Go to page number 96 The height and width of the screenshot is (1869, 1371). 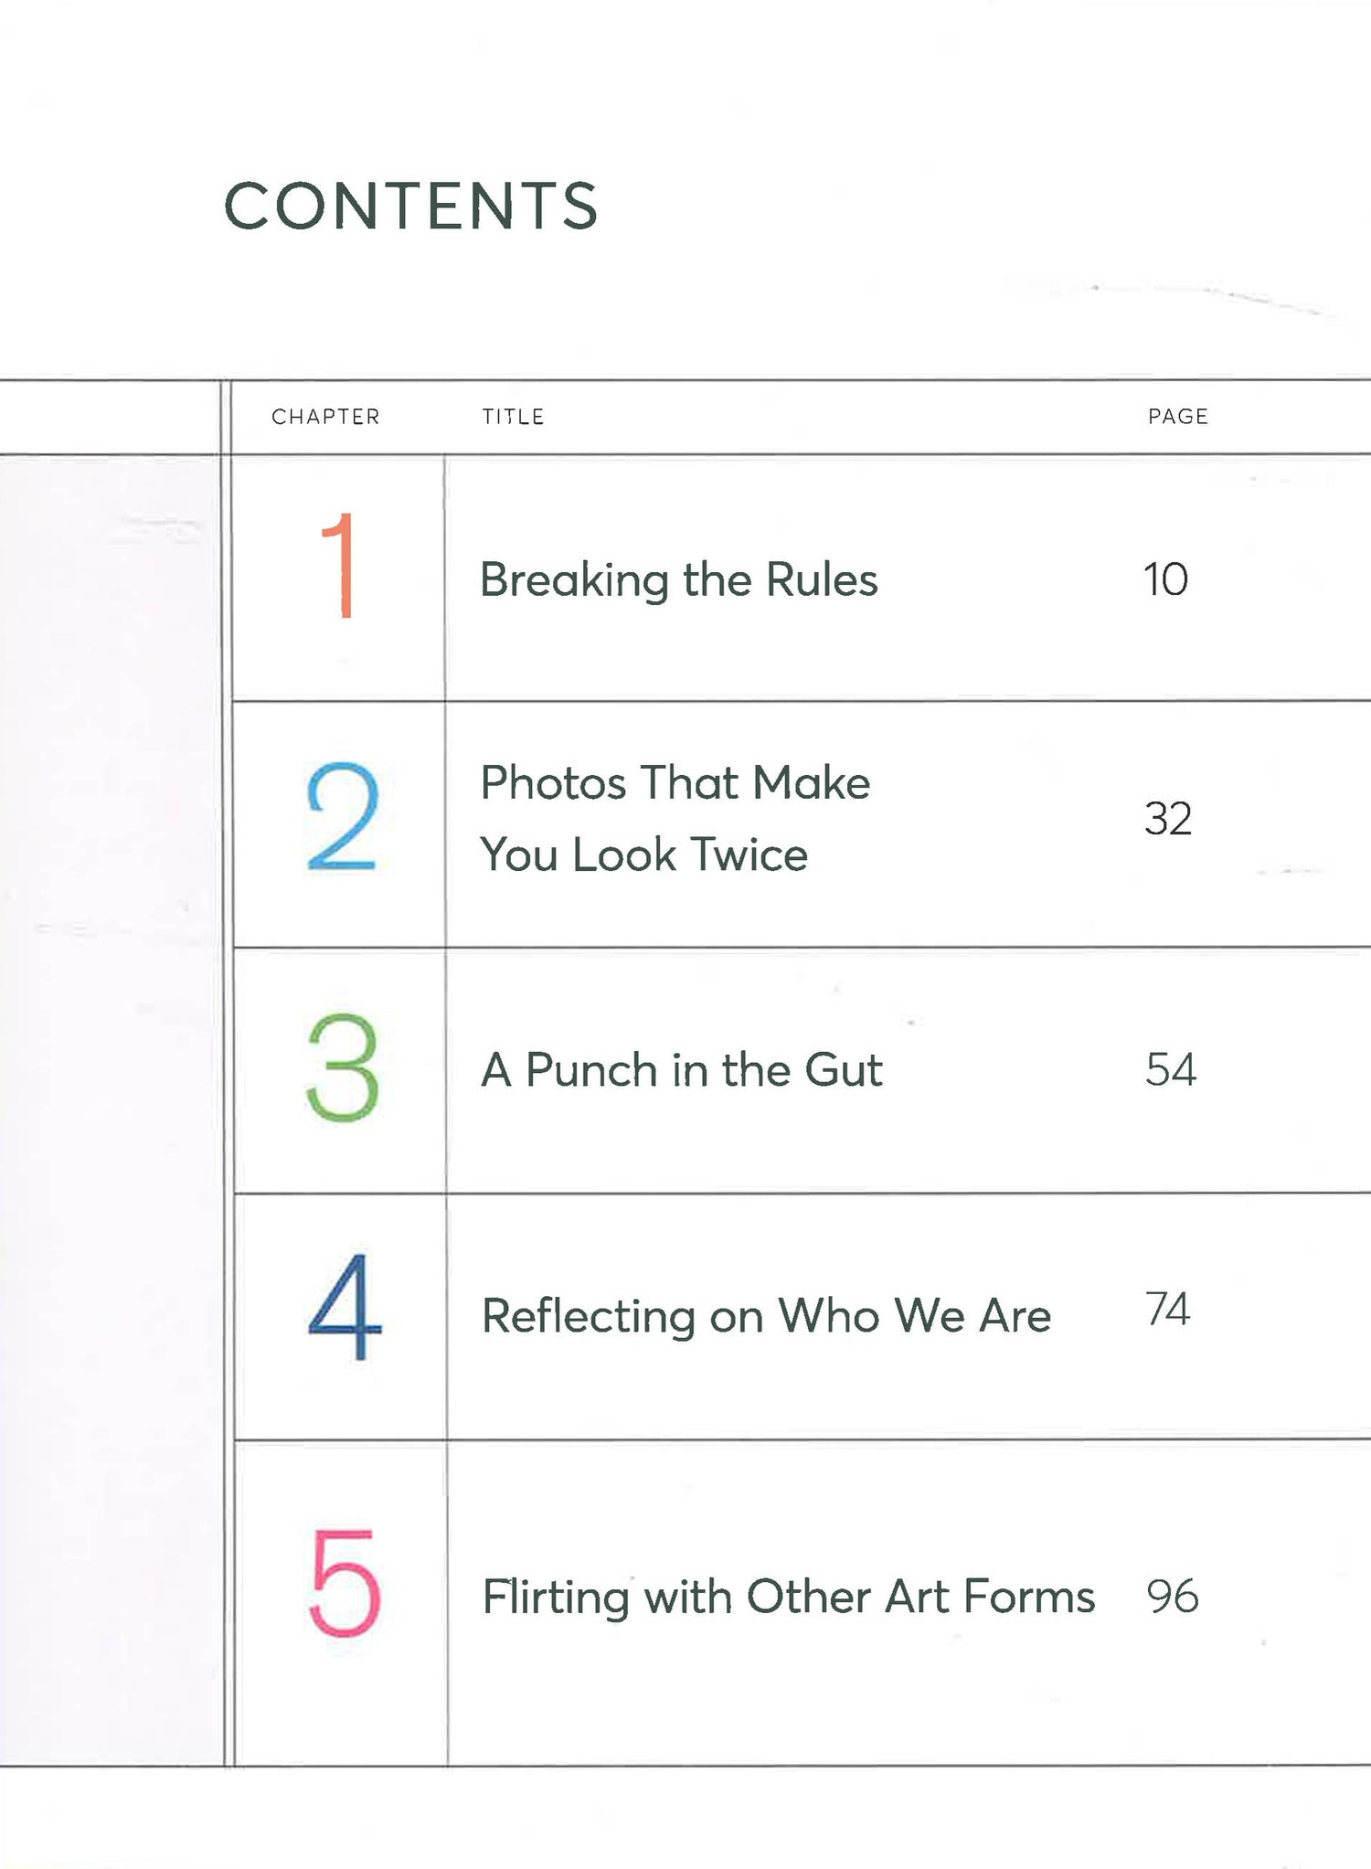click(1172, 1596)
